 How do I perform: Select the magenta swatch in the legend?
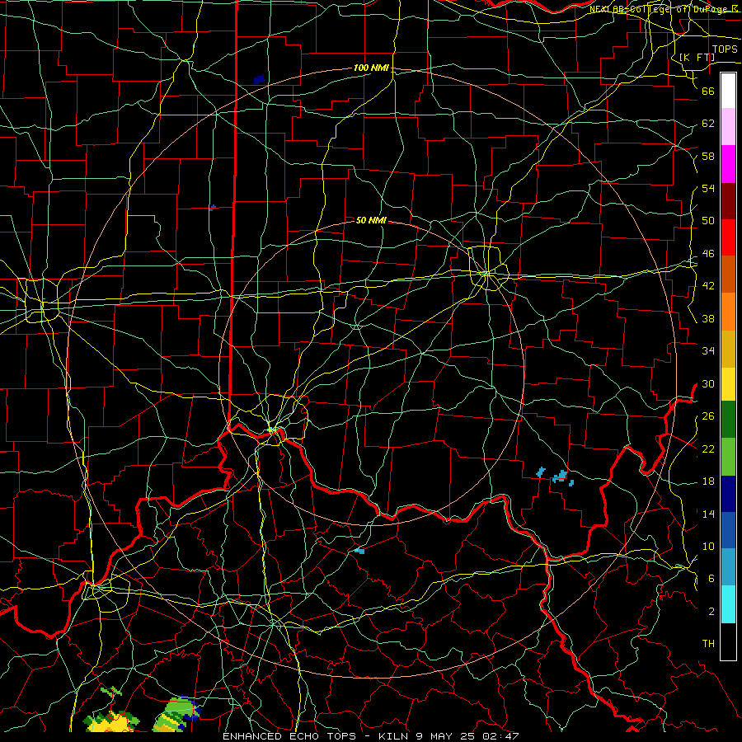tap(728, 164)
